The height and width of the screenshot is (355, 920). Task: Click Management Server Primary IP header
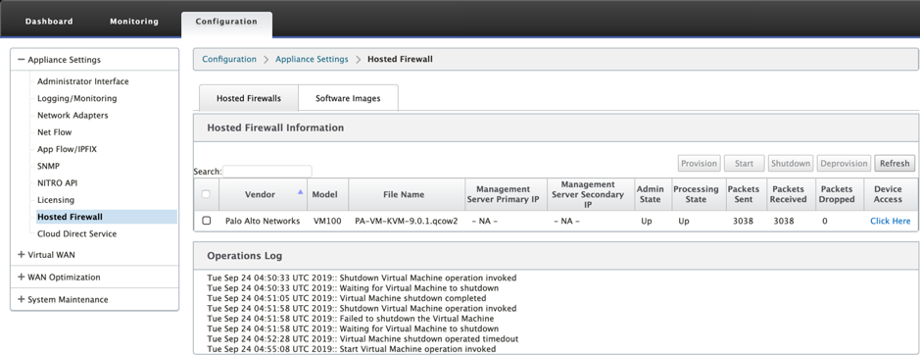coord(506,194)
